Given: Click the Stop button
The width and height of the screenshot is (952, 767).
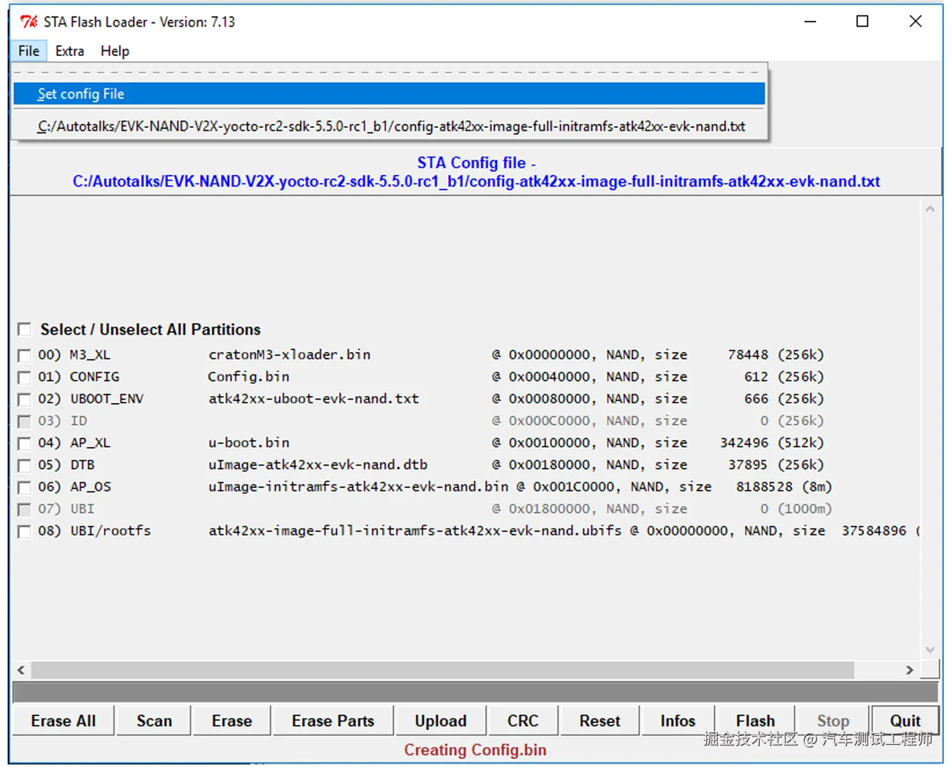Looking at the screenshot, I should (833, 721).
